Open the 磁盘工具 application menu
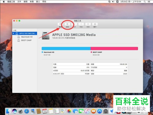Viewport: 153px width, 115px height. tap(11, 2)
